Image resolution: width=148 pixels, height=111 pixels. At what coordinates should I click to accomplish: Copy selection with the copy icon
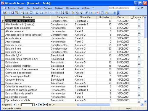point(41,13)
